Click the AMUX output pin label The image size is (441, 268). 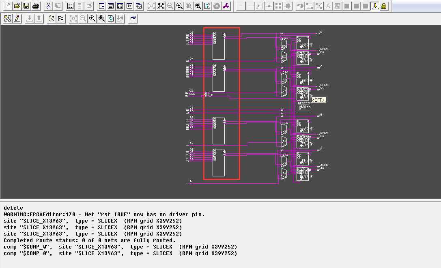click(324, 165)
